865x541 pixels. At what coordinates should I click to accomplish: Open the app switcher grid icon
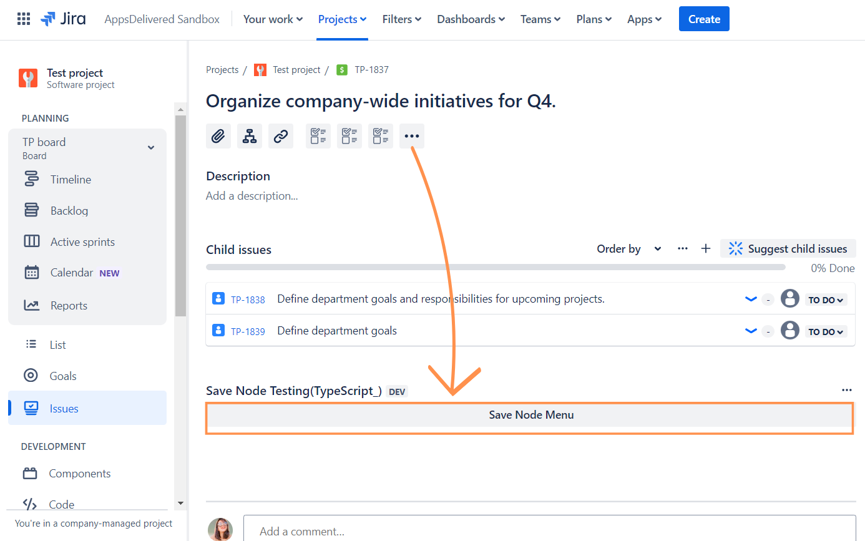tap(24, 19)
